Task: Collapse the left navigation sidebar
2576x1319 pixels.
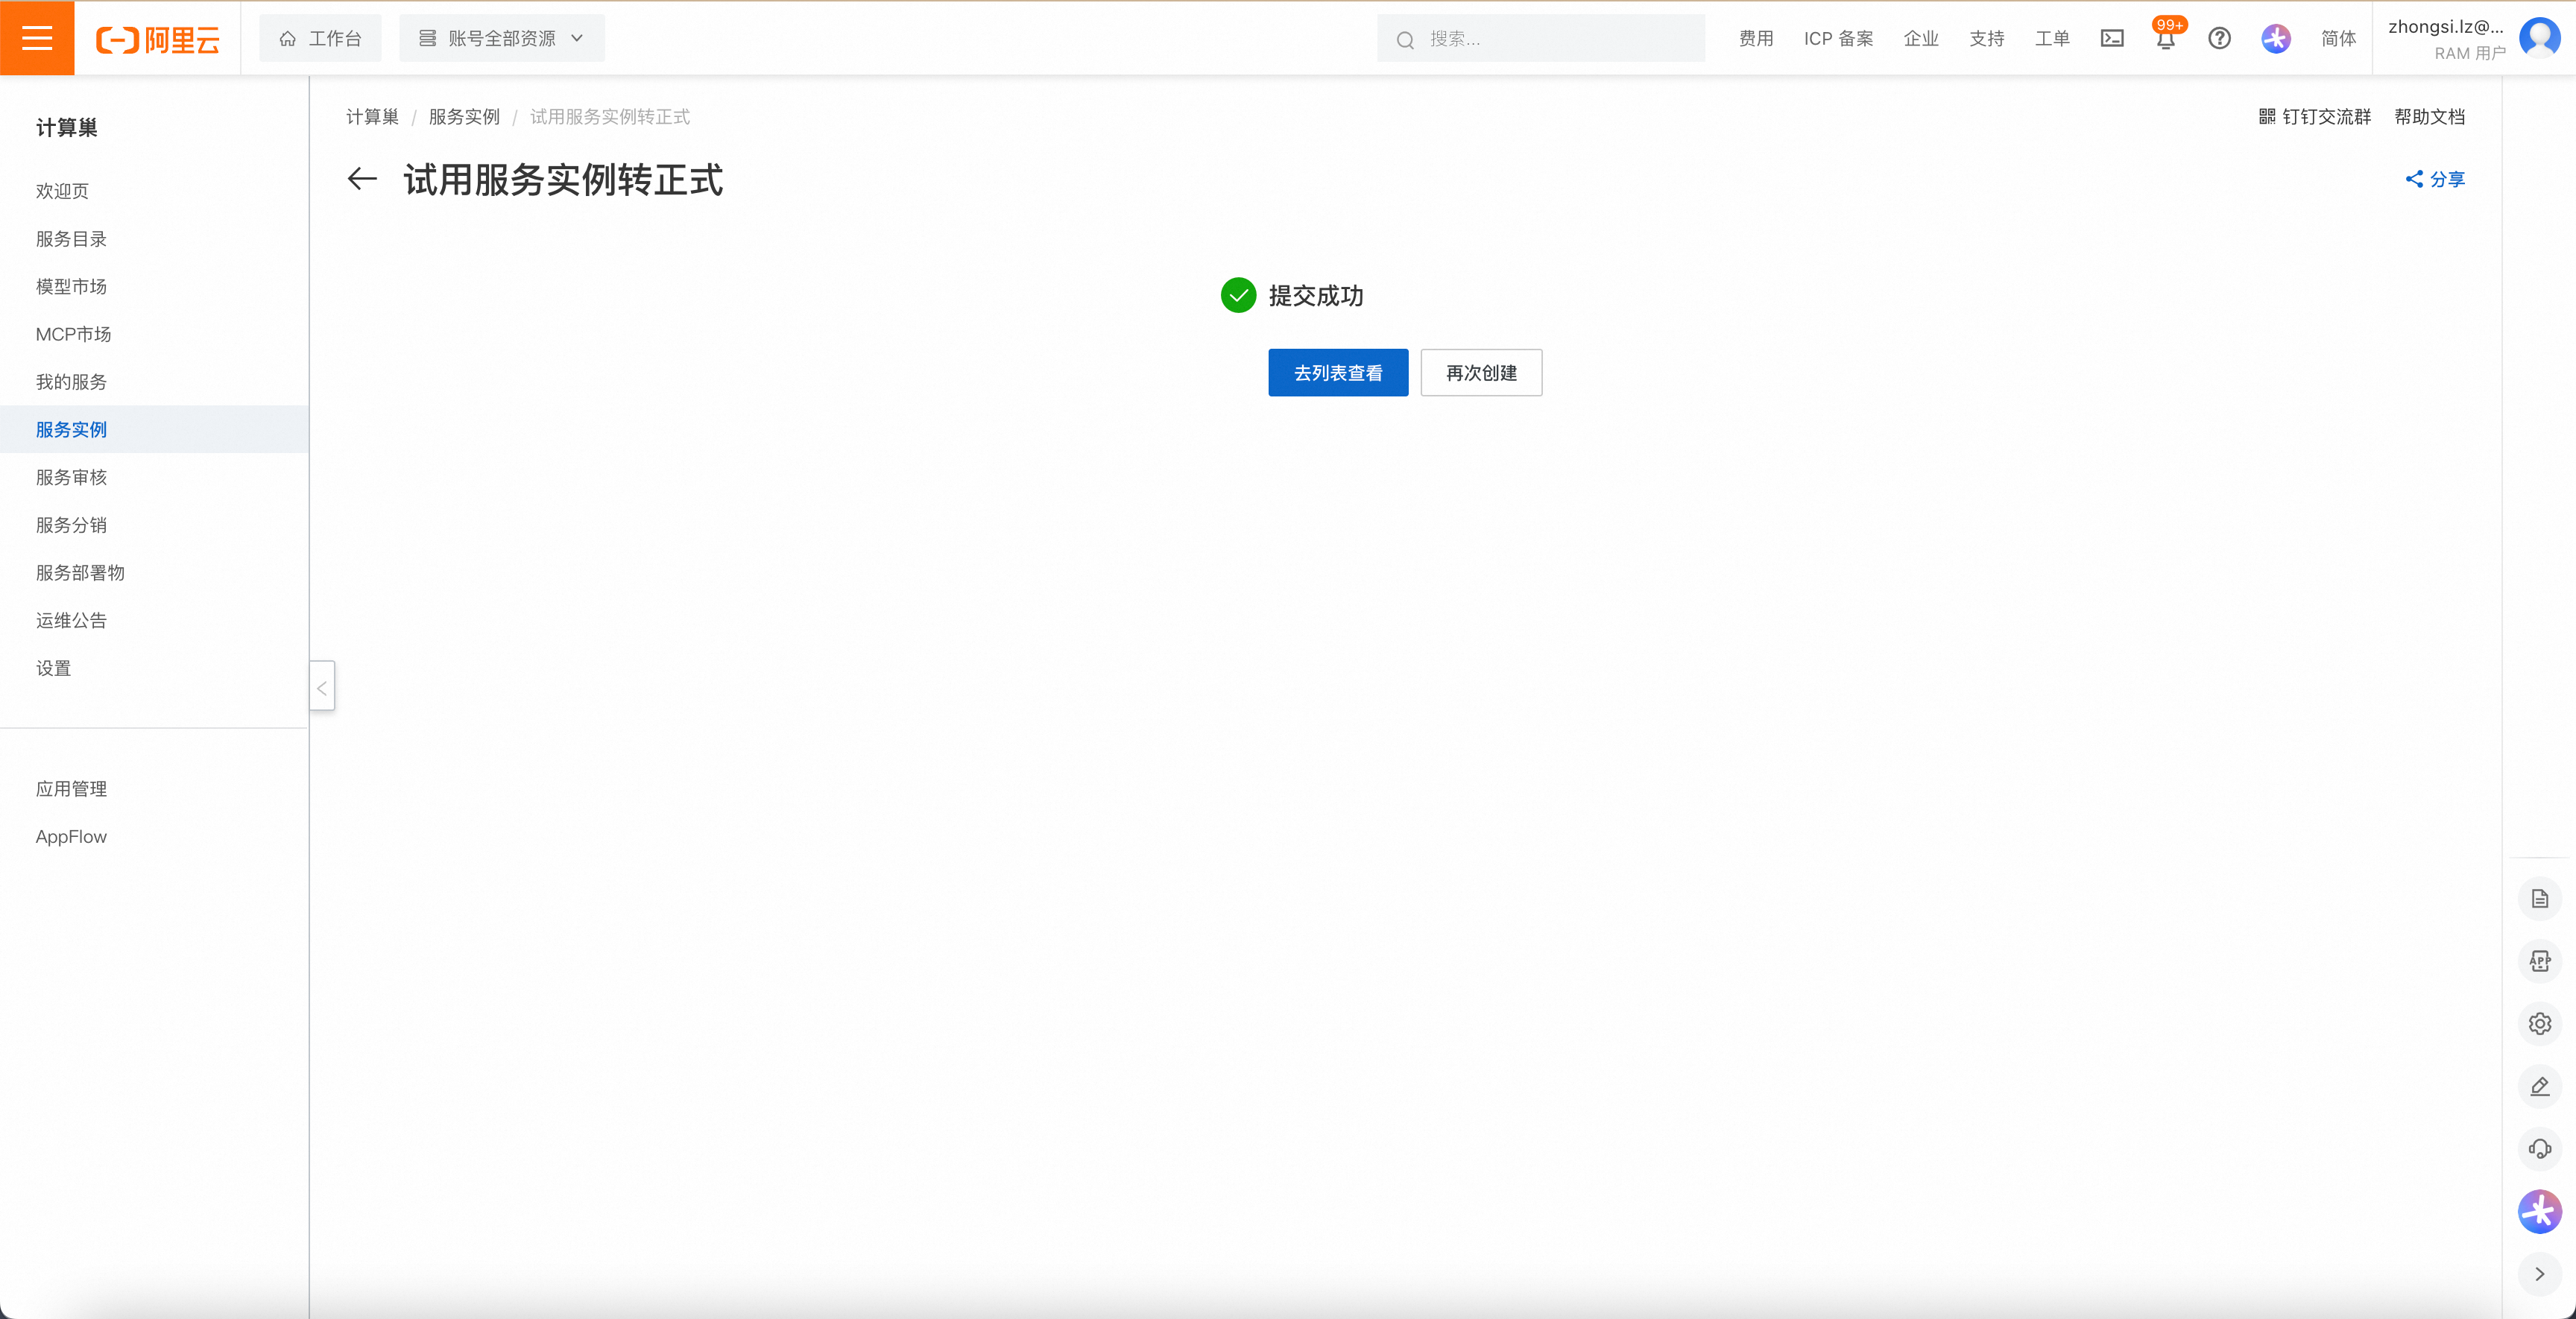Action: click(322, 687)
